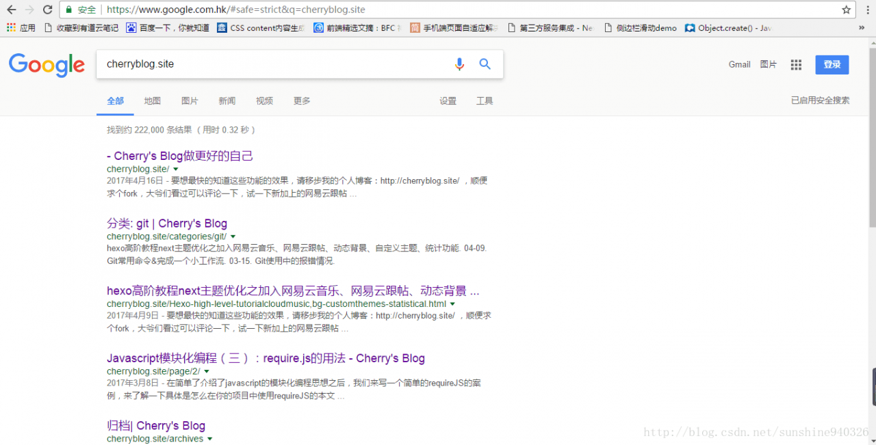876x445 pixels.
Task: Open the 设置 menu
Action: click(448, 101)
